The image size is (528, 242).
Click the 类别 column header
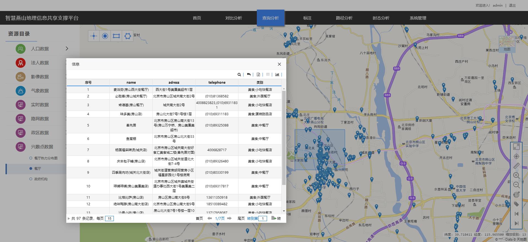tap(260, 82)
